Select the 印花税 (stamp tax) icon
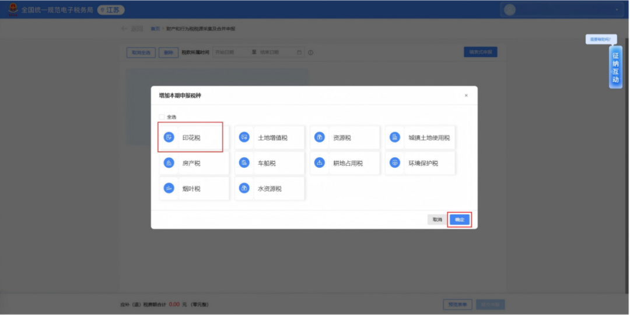 [169, 137]
